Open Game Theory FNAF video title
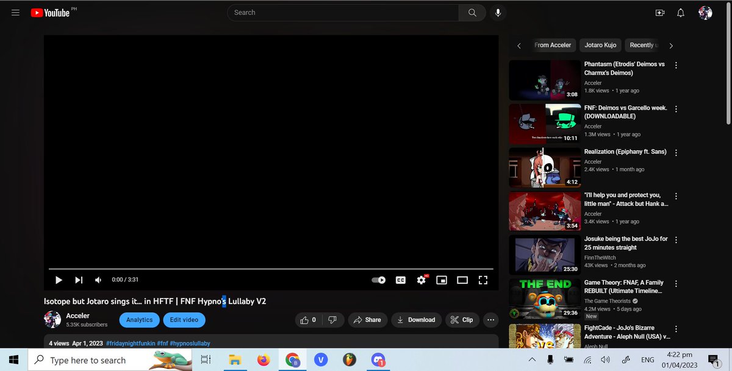Screen dimensions: 732x371 pos(624,287)
